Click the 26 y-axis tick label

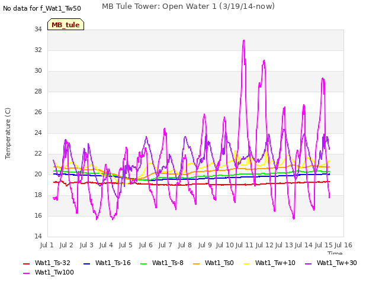tap(38, 112)
